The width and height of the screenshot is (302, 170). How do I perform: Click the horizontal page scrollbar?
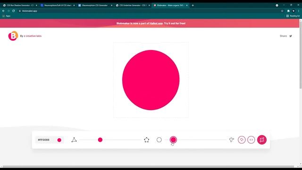[148, 166]
